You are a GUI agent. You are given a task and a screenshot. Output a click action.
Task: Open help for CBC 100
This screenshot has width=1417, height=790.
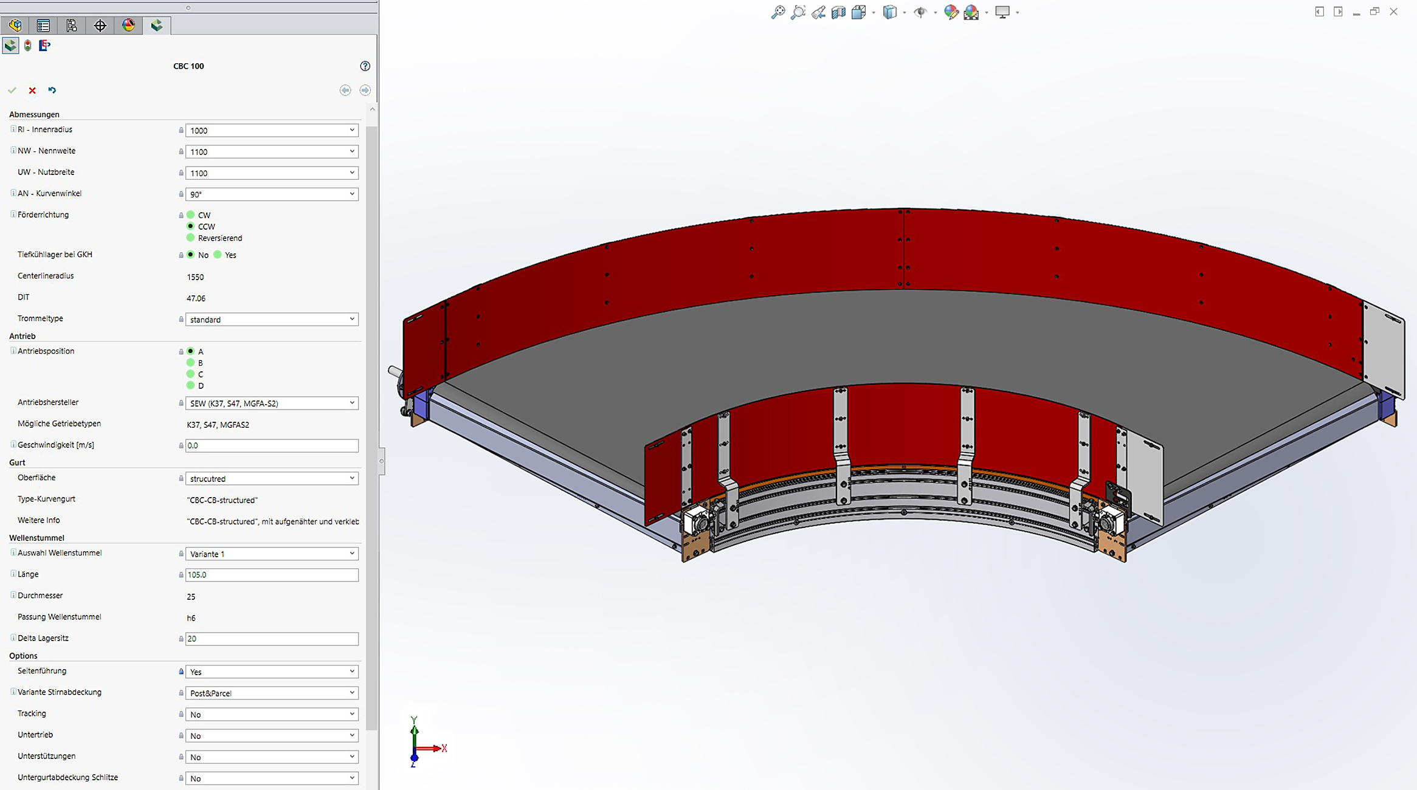point(365,66)
